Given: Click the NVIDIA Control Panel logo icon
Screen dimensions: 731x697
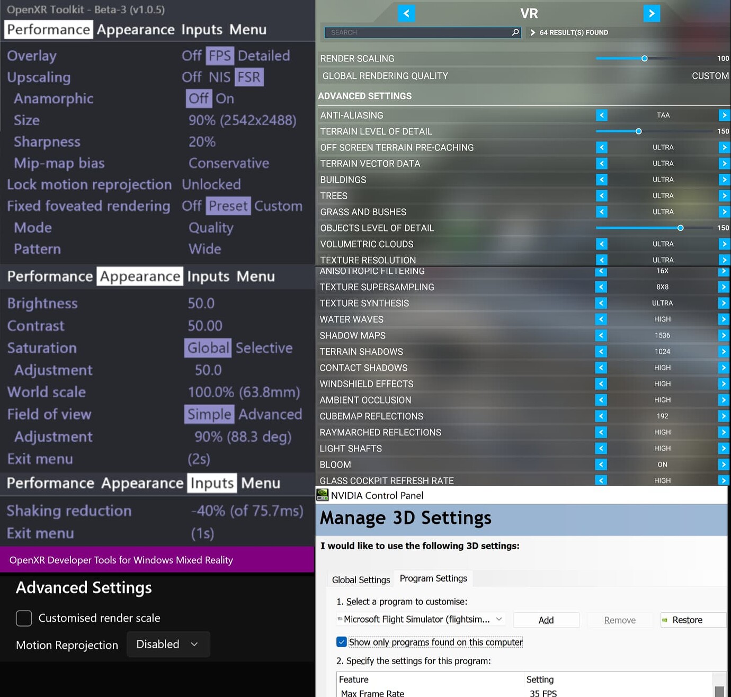Looking at the screenshot, I should [323, 495].
